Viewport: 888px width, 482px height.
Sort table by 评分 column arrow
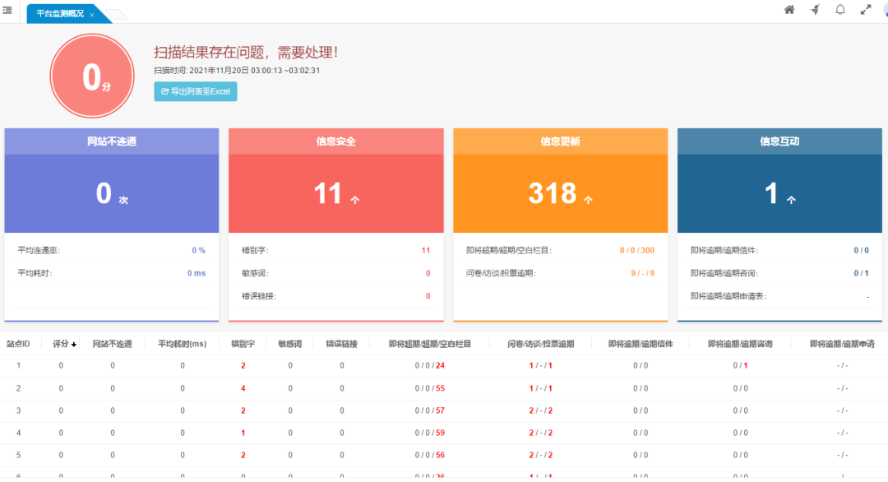click(x=74, y=345)
